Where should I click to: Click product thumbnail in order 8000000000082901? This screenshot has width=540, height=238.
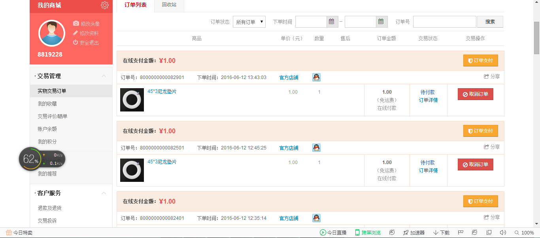point(132,100)
